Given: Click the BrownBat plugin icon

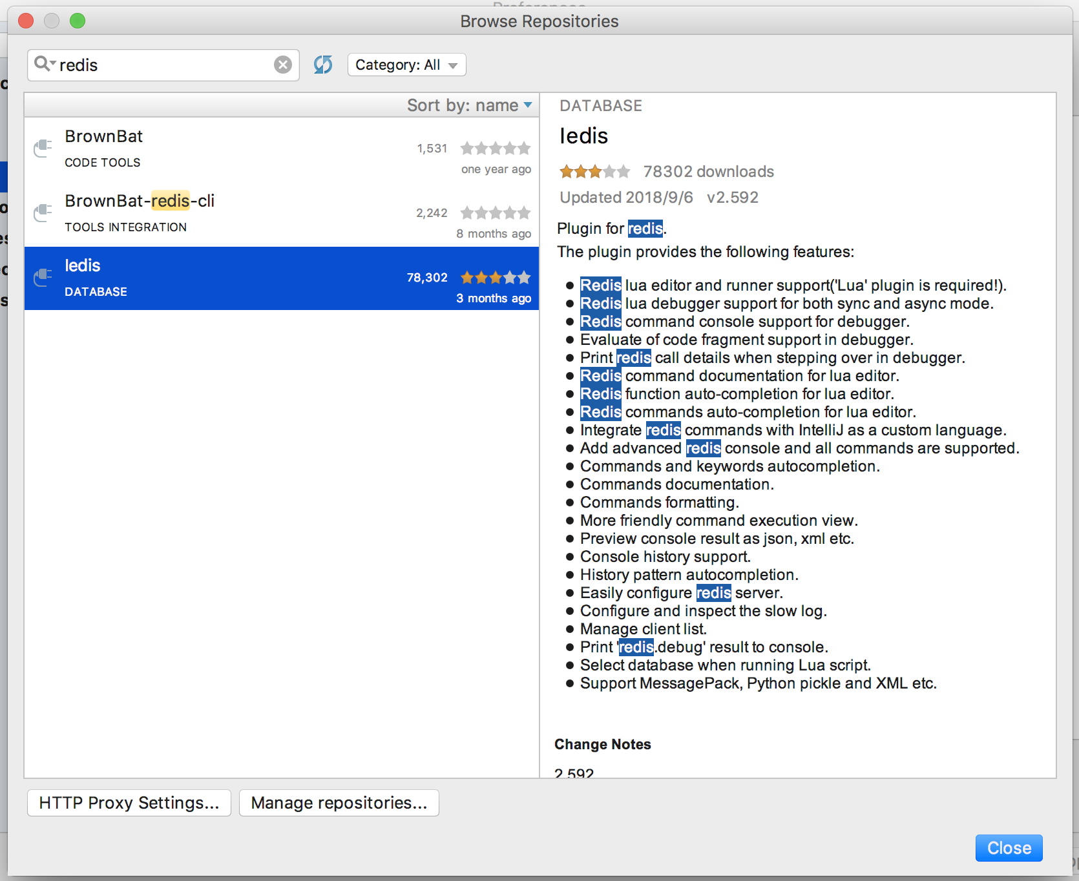Looking at the screenshot, I should click(43, 149).
